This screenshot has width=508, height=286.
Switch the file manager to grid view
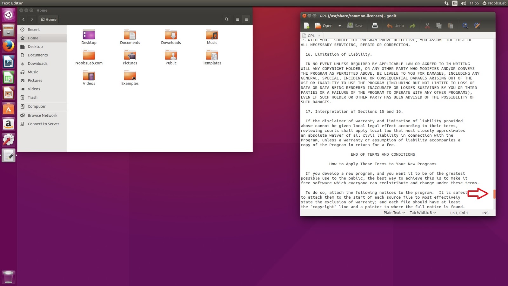click(246, 19)
